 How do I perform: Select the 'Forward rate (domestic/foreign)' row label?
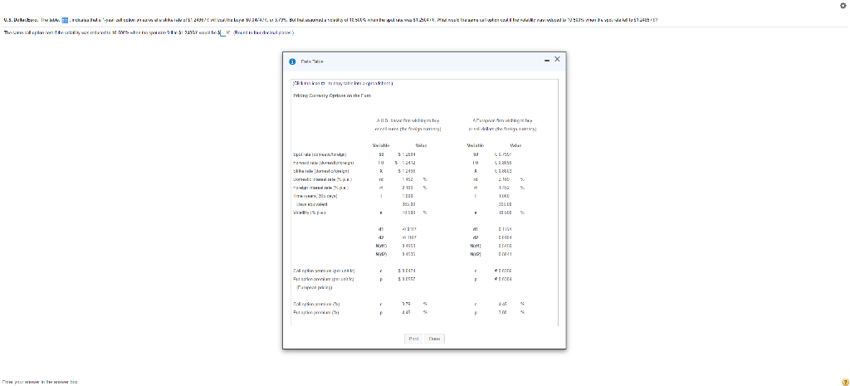coord(323,162)
